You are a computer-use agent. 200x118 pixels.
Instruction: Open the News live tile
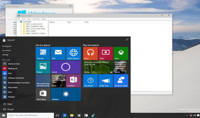click(58, 81)
